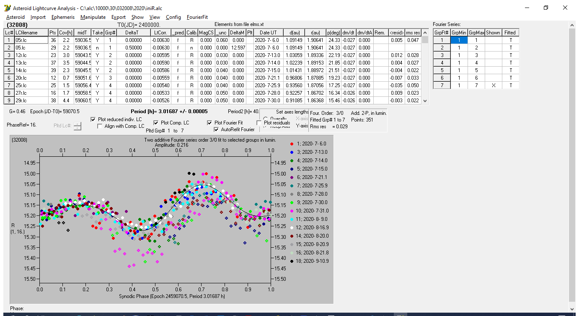Open the Config menu

point(173,17)
